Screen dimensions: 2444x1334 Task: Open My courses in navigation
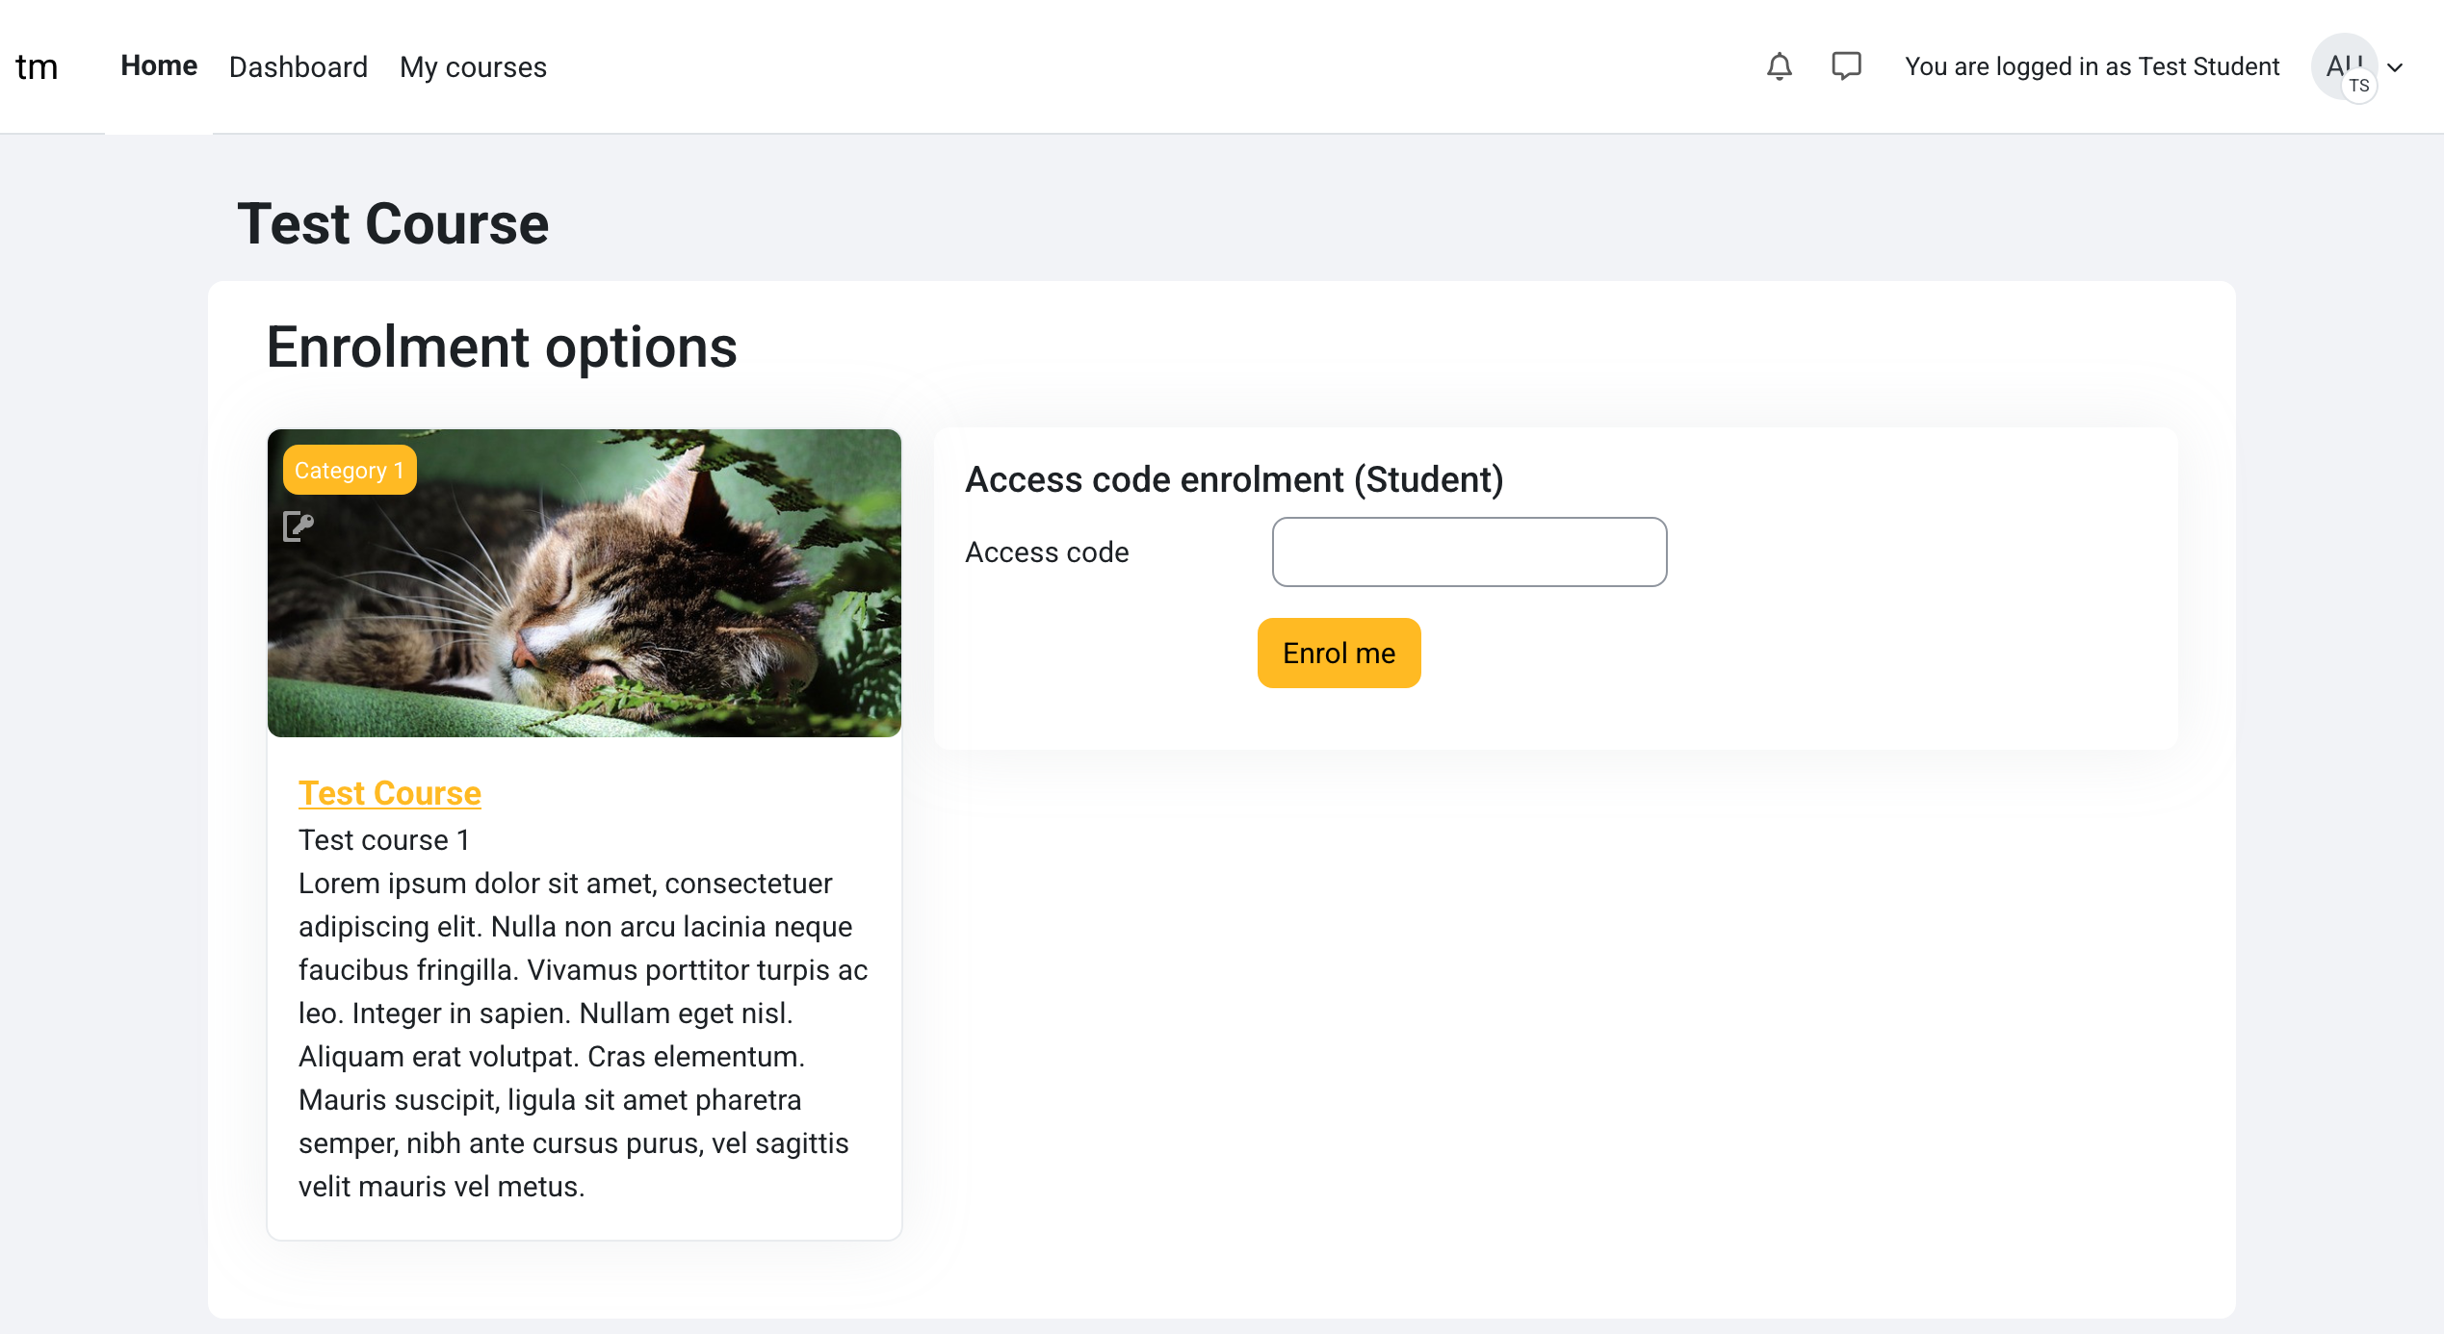473,66
